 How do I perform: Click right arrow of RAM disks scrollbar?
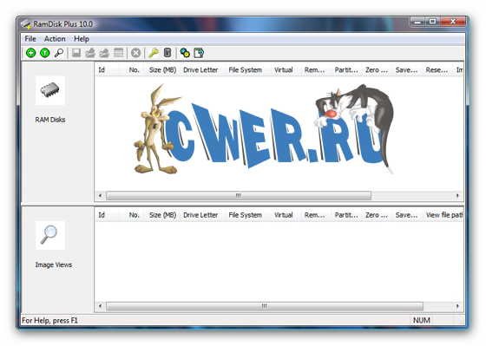point(457,195)
